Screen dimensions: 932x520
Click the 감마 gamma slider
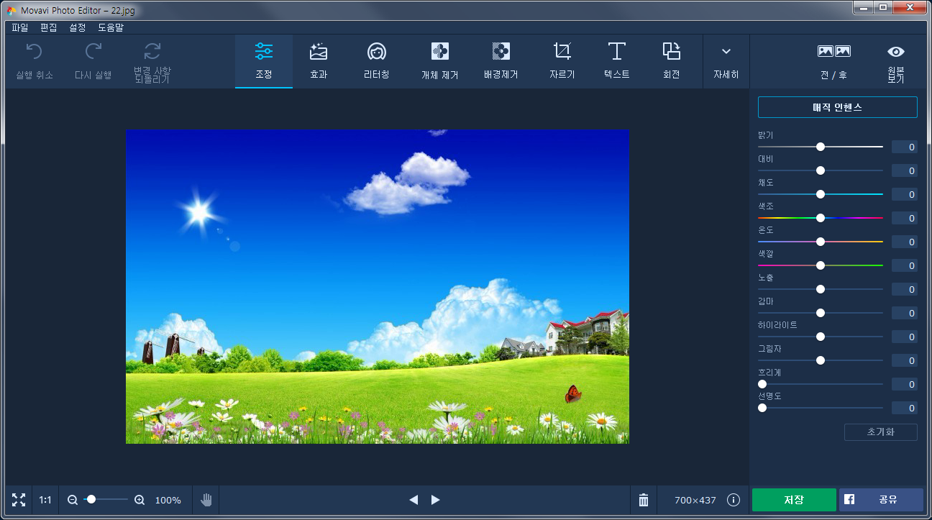tap(821, 313)
